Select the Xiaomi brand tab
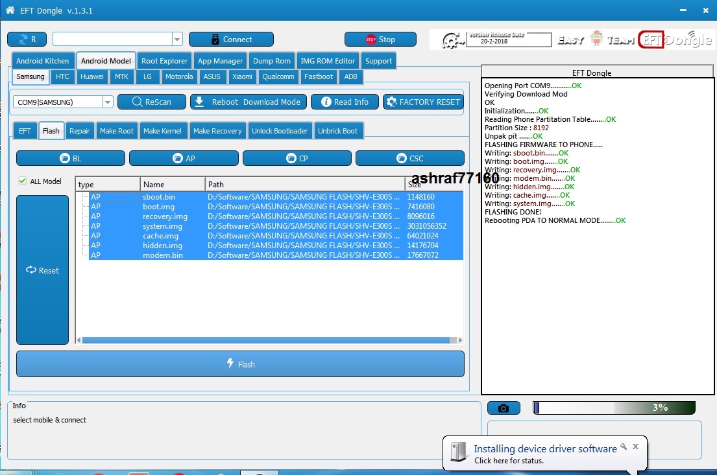This screenshot has width=717, height=475. [x=242, y=76]
